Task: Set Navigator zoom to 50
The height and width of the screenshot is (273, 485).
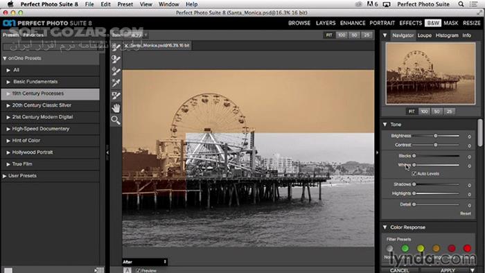Action: [x=436, y=112]
